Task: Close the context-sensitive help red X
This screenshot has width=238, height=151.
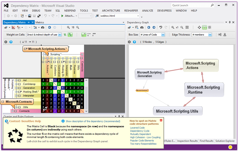Action: tap(161, 120)
